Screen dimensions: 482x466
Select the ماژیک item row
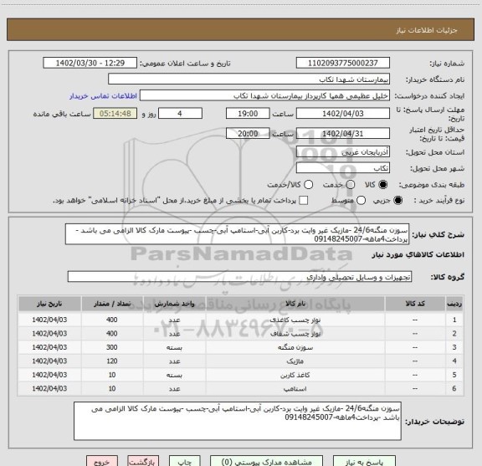point(241,361)
